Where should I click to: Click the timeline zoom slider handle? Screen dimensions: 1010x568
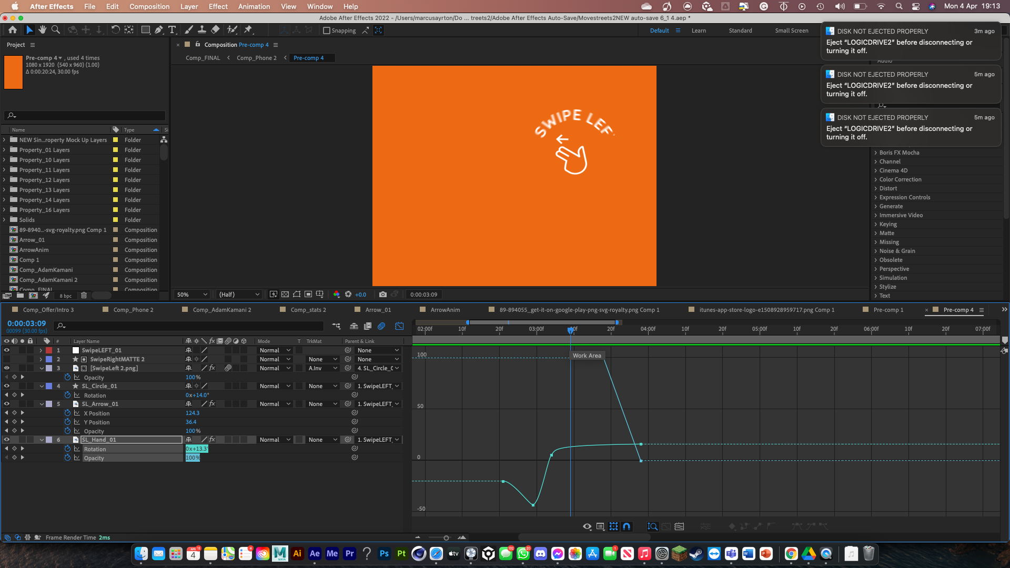(446, 537)
